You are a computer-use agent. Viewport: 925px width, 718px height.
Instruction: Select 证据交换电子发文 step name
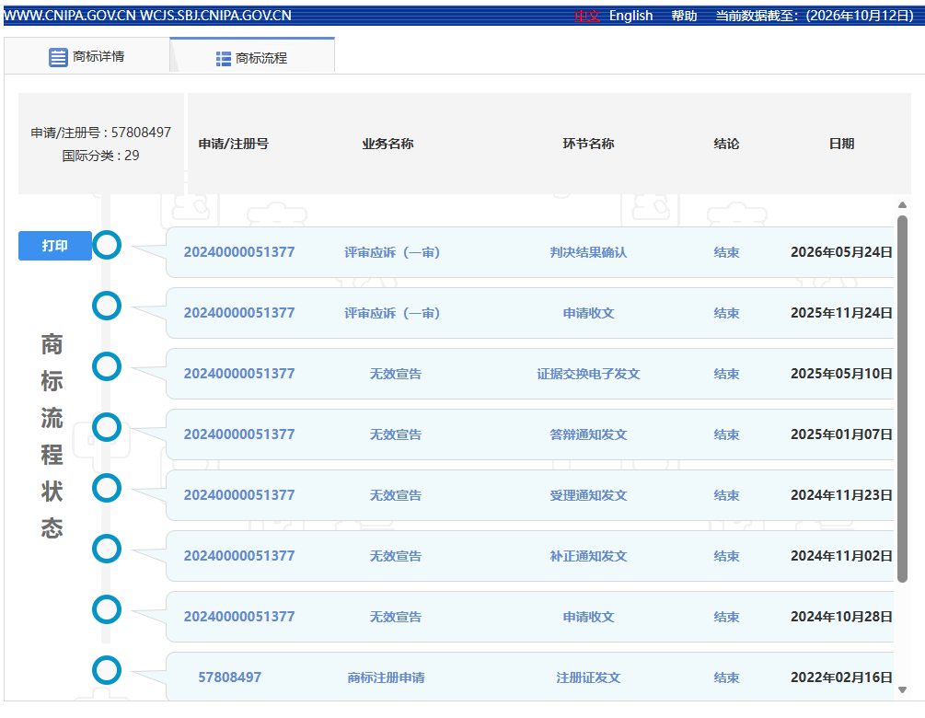coord(588,374)
